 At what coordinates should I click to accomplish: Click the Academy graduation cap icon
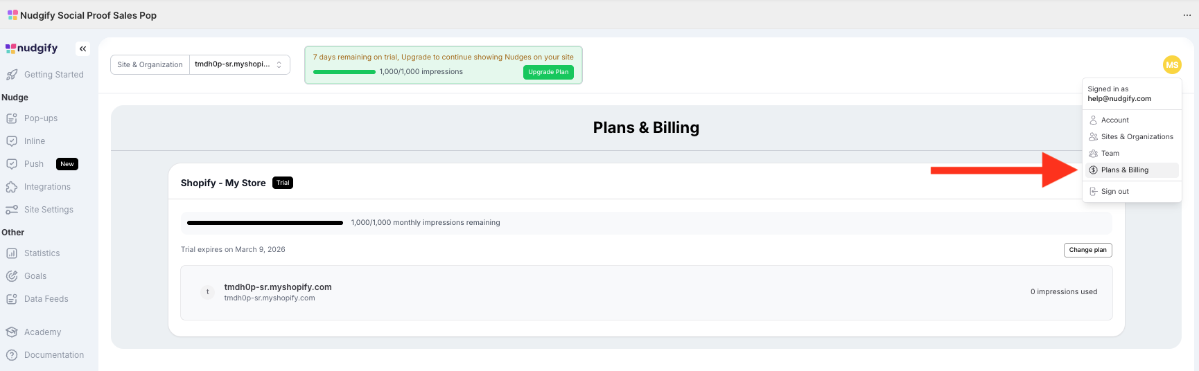click(x=12, y=332)
